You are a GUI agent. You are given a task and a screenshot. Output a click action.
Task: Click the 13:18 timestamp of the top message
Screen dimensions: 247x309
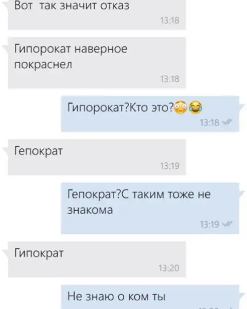pos(169,20)
